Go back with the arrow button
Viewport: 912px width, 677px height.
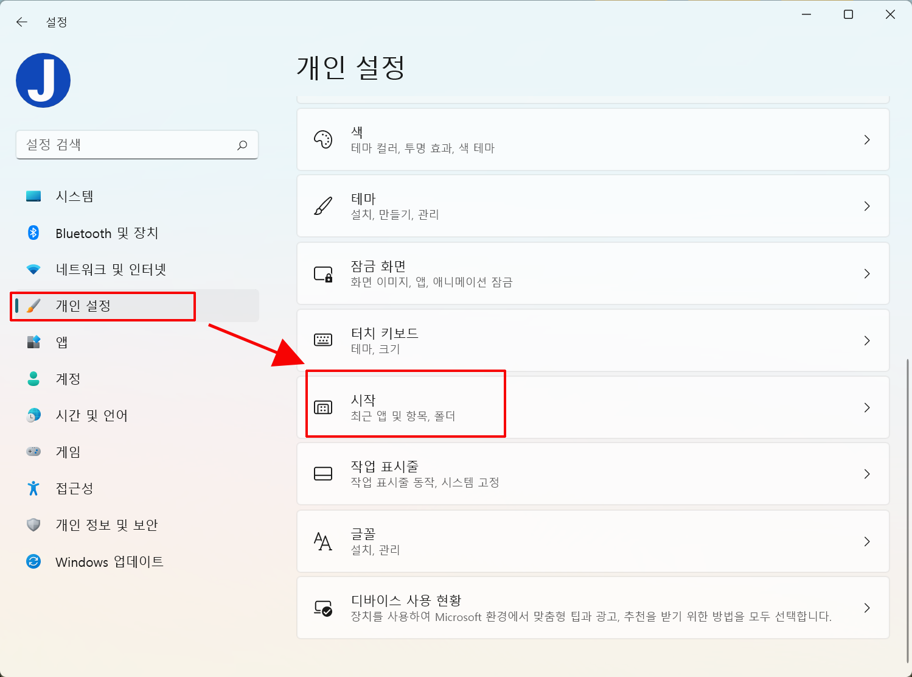(22, 22)
